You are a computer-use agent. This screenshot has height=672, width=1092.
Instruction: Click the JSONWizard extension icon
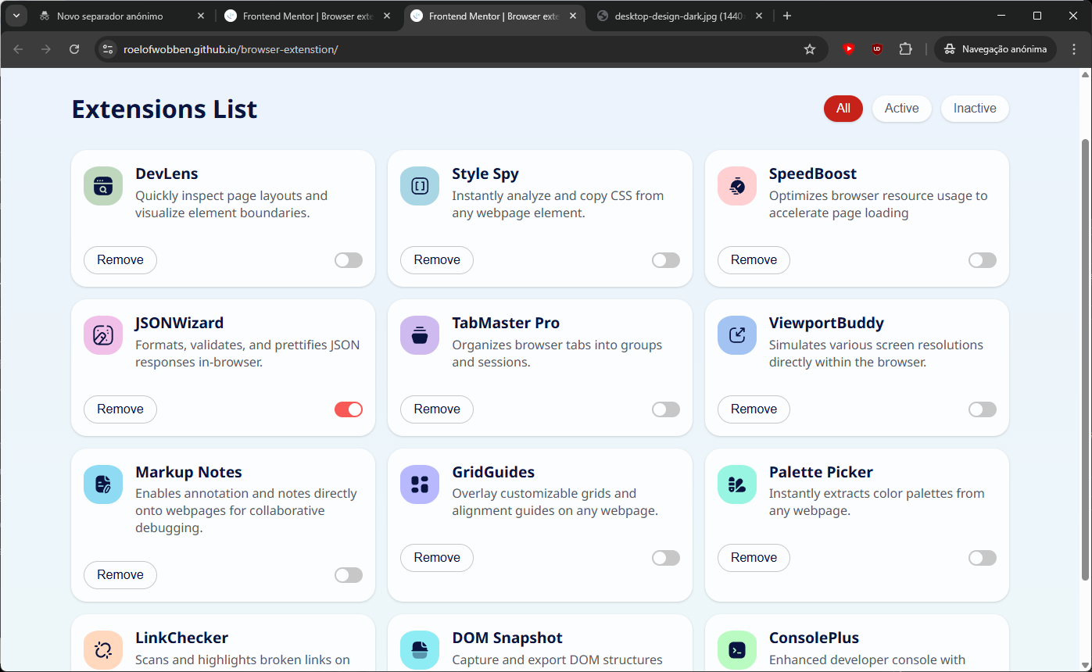tap(103, 335)
